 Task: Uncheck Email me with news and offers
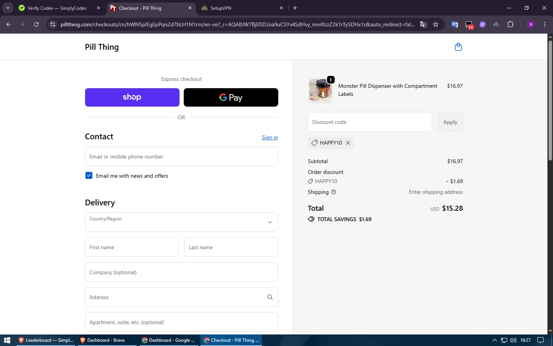[x=89, y=176]
